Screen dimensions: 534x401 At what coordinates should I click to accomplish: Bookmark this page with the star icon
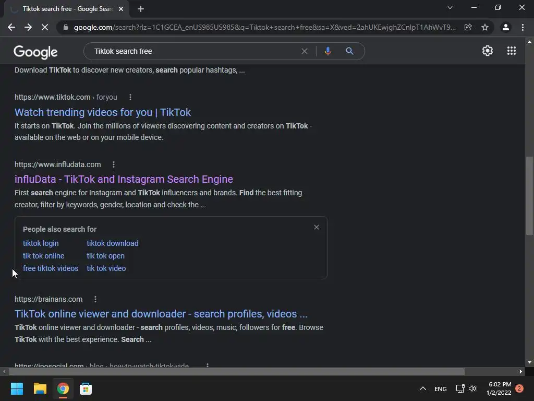(485, 27)
